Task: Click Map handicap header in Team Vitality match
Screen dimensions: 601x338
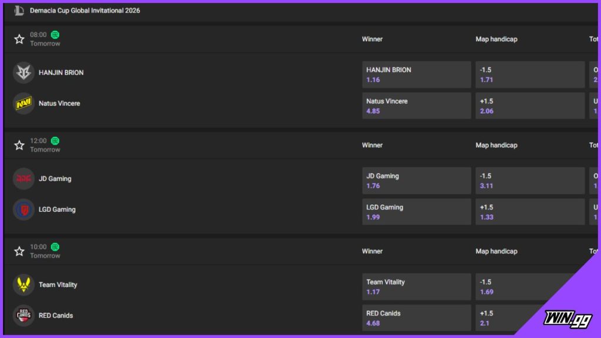Action: 497,251
